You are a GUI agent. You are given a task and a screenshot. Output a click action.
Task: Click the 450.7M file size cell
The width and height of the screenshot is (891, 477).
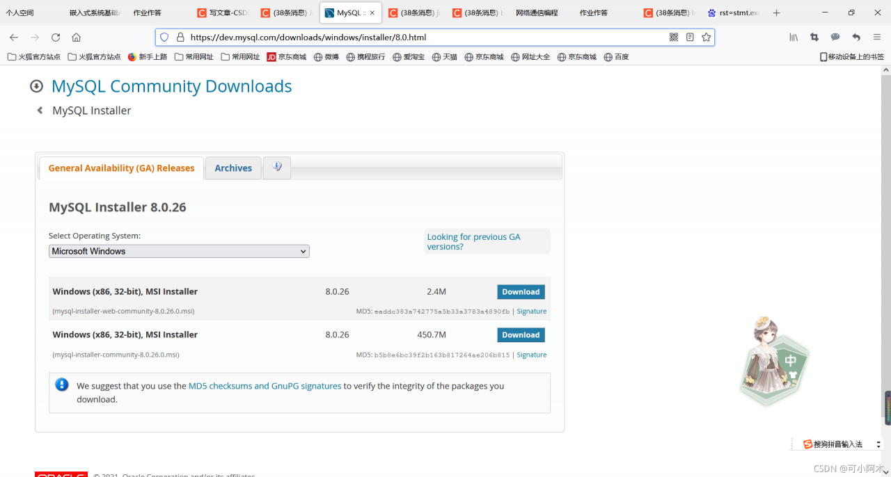click(432, 335)
